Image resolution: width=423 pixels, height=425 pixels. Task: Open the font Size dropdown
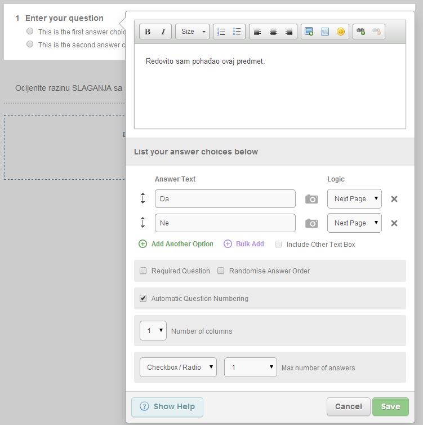click(x=192, y=32)
